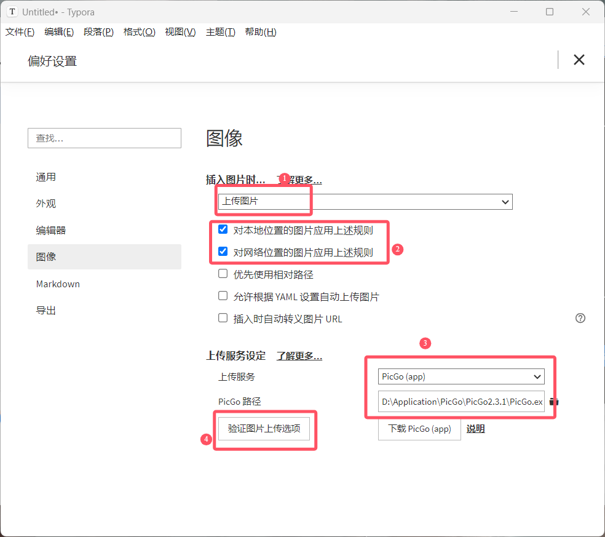Screen dimensions: 605x537
Task: Click the PicGo 路径 text field
Action: point(461,402)
